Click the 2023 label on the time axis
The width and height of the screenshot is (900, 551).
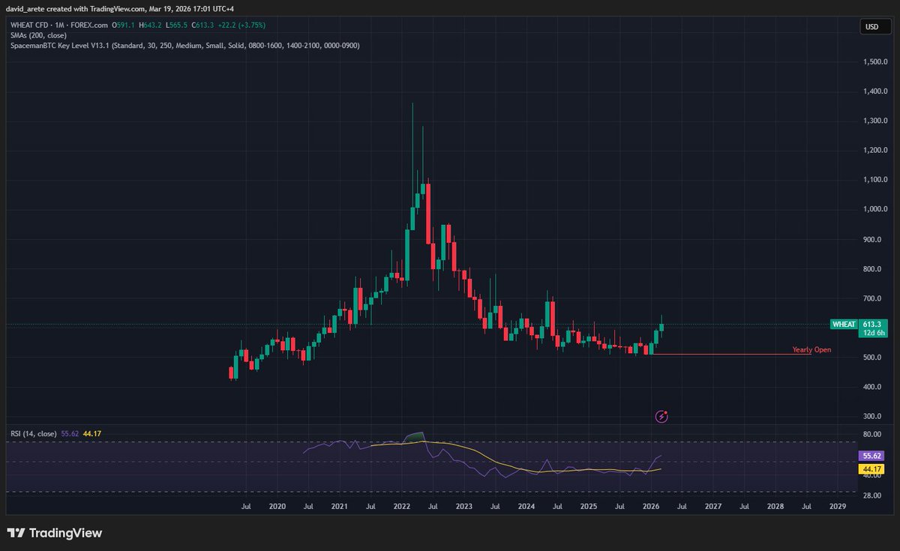(464, 507)
